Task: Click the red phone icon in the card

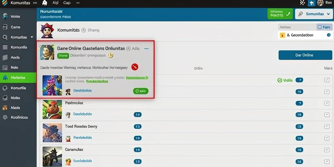Action: tap(135, 67)
